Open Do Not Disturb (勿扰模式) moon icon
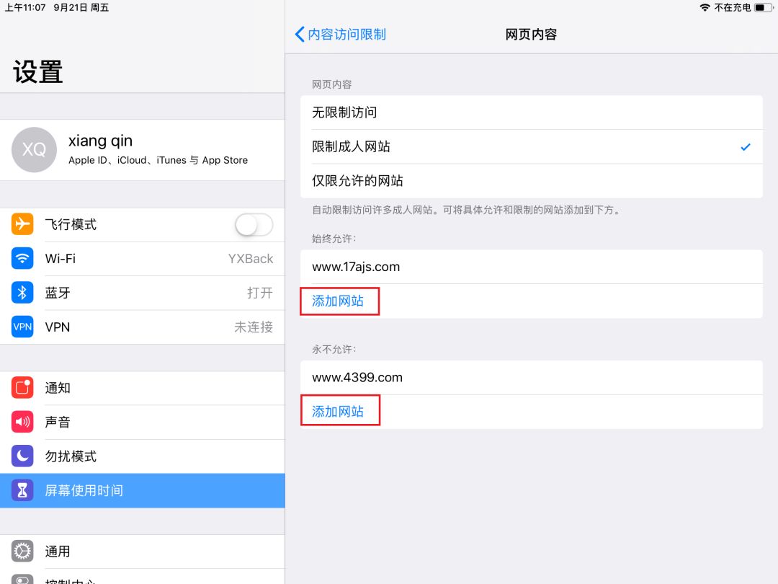This screenshot has height=584, width=778. pyautogui.click(x=22, y=456)
